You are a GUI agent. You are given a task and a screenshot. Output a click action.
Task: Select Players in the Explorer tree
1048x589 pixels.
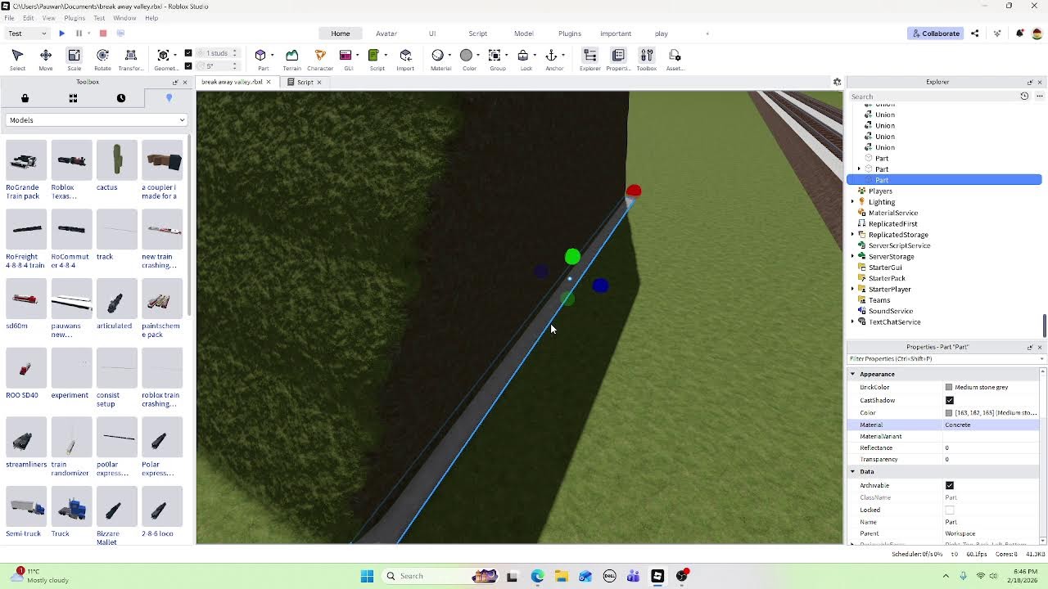880,191
